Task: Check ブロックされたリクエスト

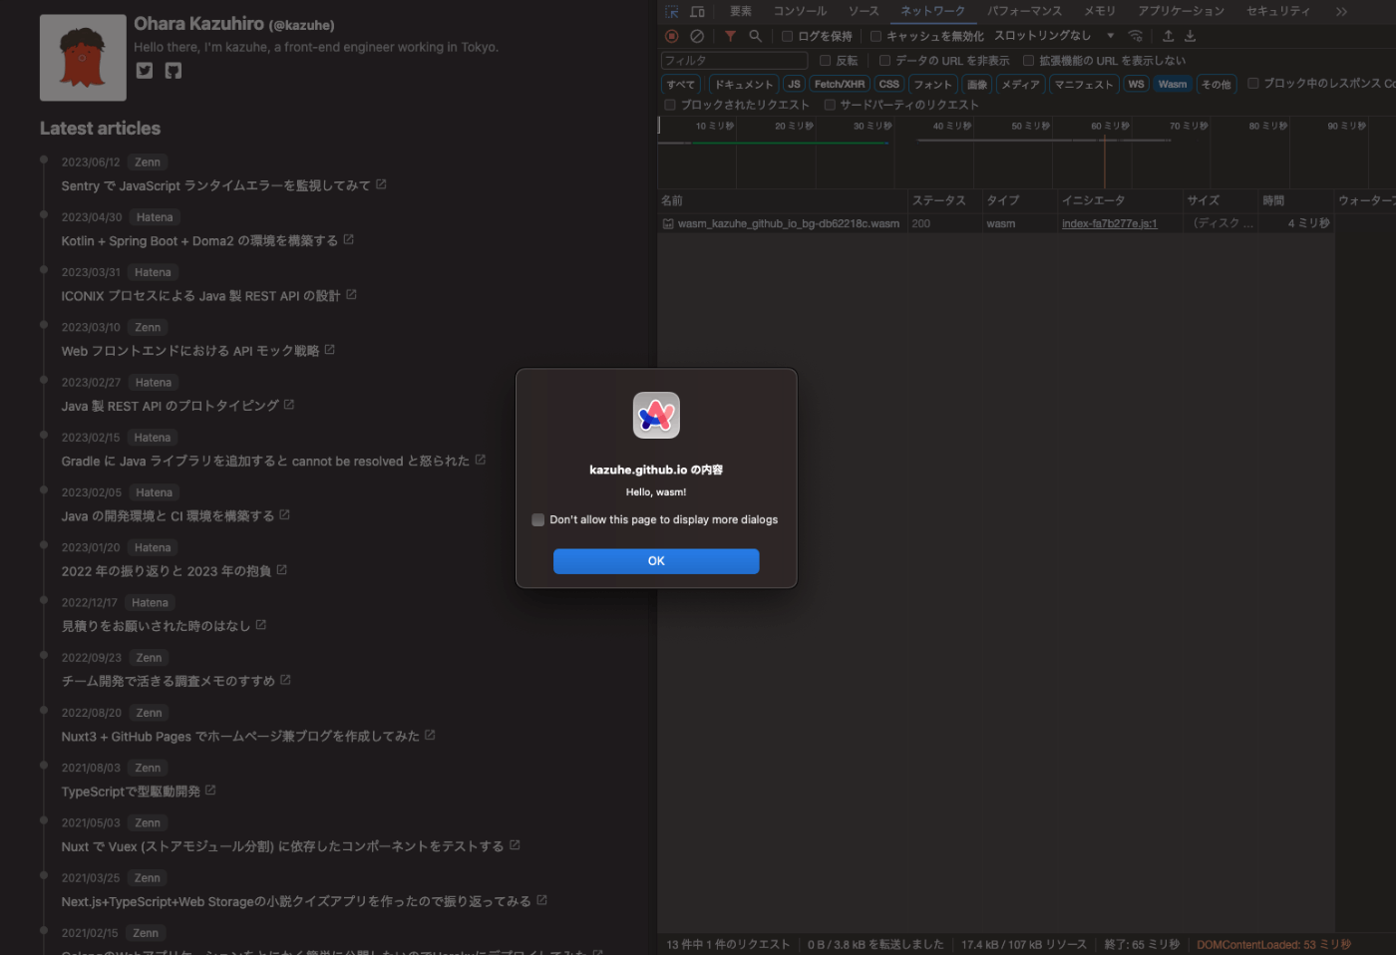Action: tap(670, 105)
